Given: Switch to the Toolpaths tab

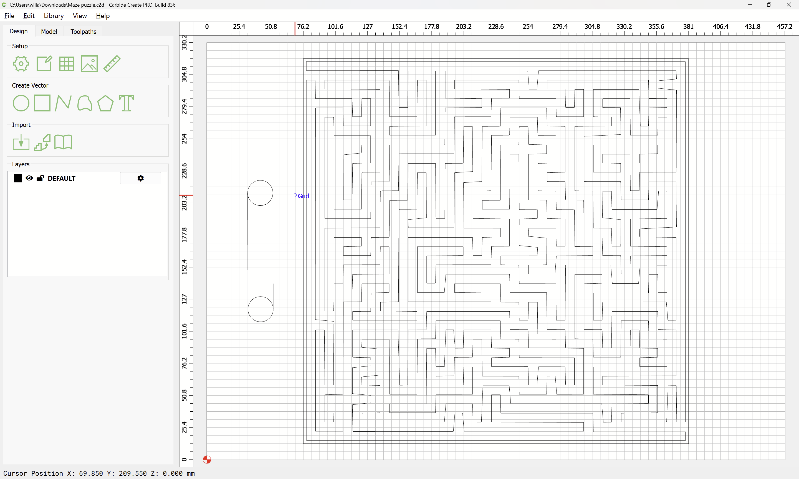Looking at the screenshot, I should tap(83, 32).
